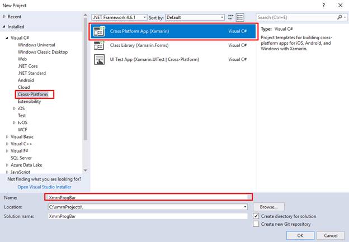The image size is (349, 242).
Task: Select UI Test App (Xamarin.UITest) template name
Action: (x=154, y=60)
